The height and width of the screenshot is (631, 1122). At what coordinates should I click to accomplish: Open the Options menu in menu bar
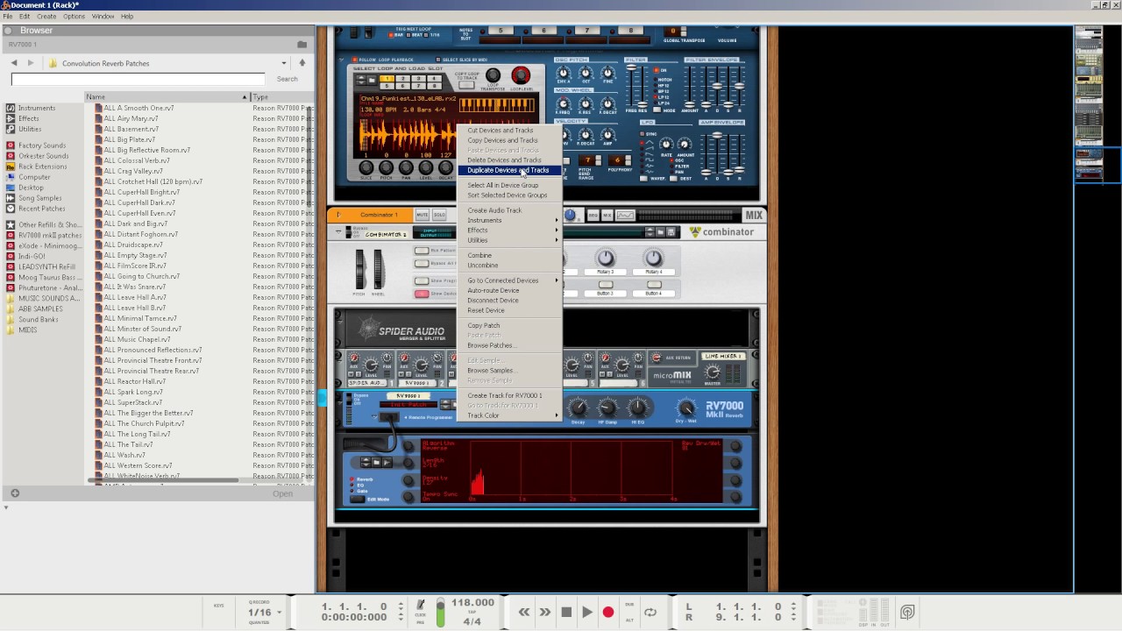[x=74, y=16]
